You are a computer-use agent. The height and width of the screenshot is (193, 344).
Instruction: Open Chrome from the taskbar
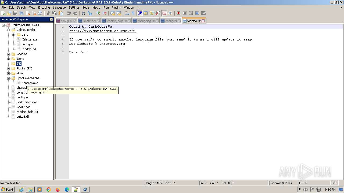pos(49,190)
